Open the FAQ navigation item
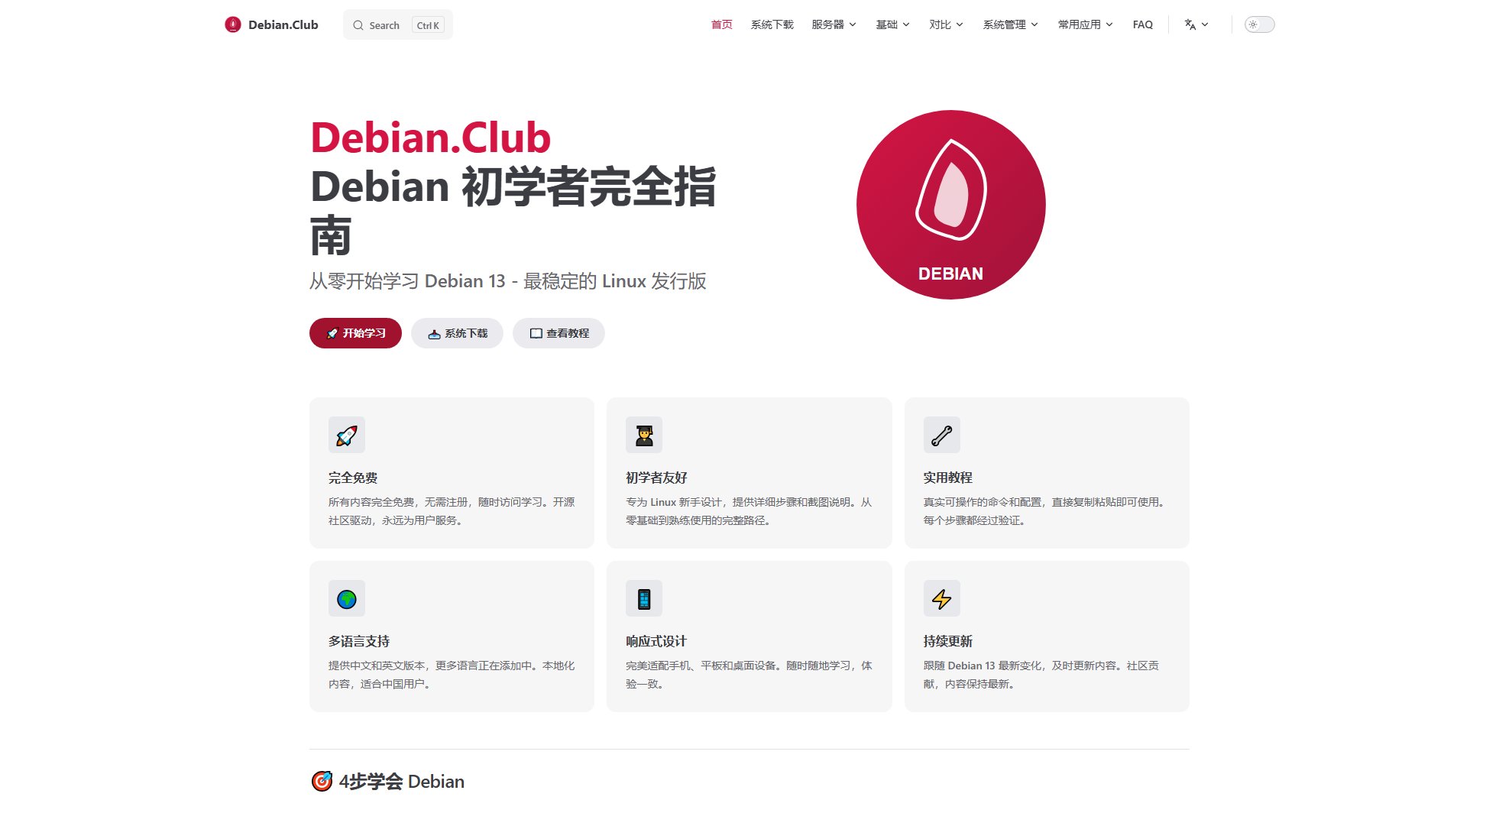 [1143, 24]
